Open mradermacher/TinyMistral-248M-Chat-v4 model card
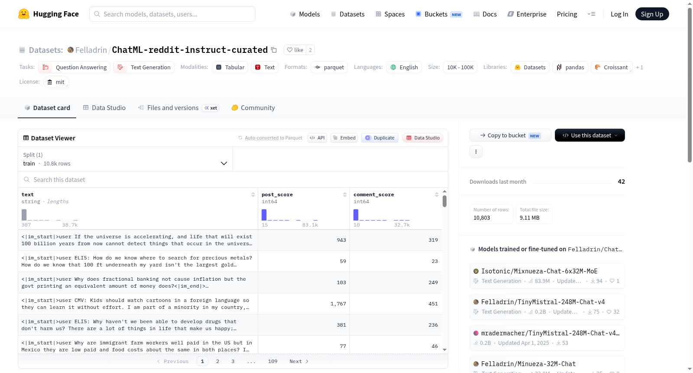This screenshot has height=373, width=693. pos(547,337)
